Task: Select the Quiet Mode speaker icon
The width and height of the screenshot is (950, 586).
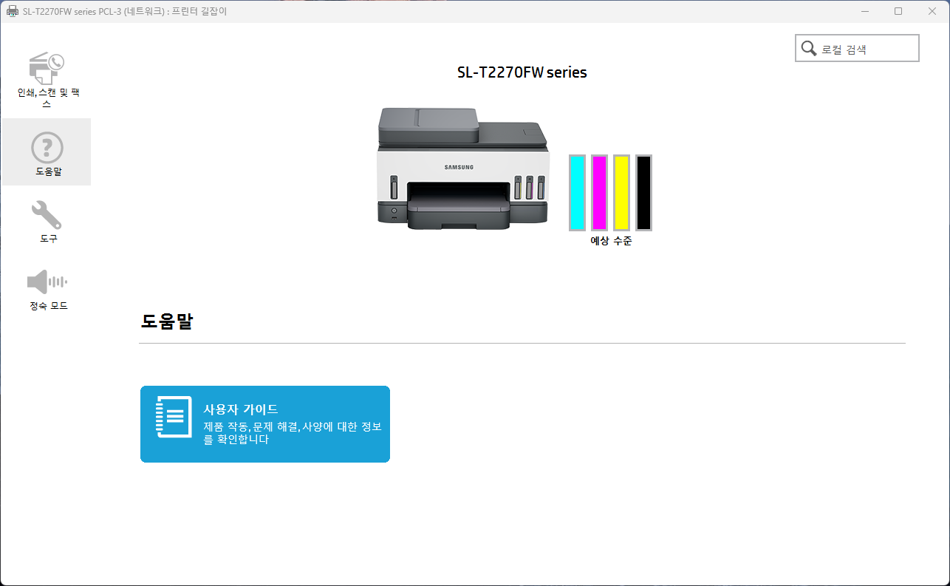Action: (47, 282)
